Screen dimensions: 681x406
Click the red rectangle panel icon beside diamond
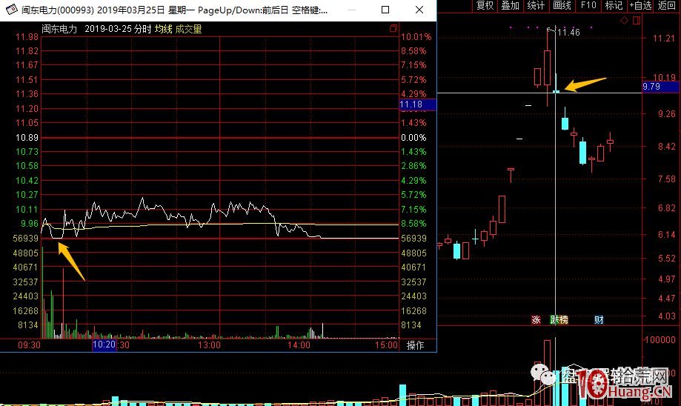point(637,21)
